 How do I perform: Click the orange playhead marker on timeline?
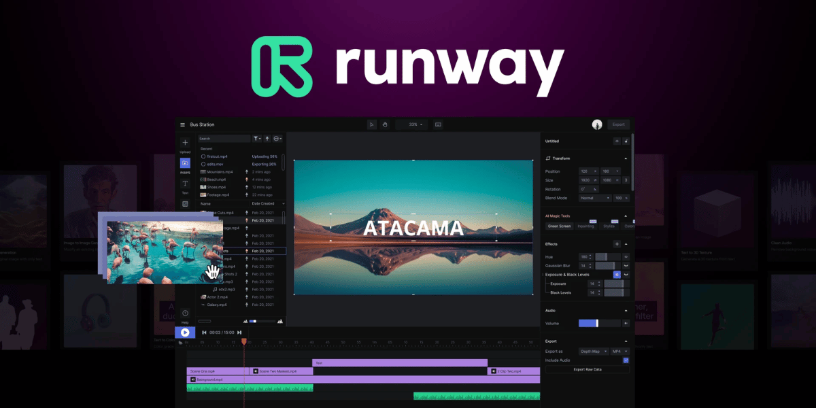click(244, 341)
